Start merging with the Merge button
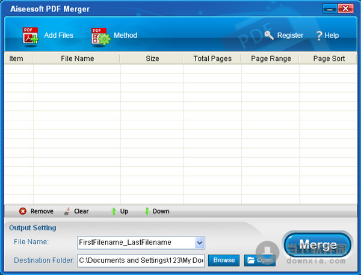Image resolution: width=361 pixels, height=275 pixels. (x=317, y=246)
